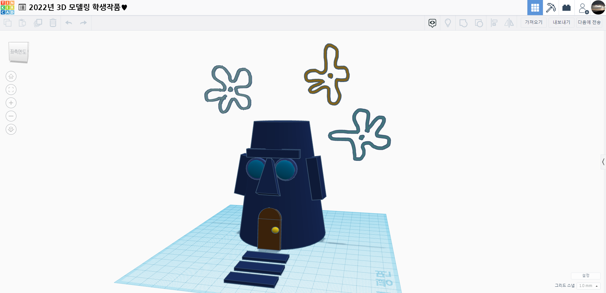
Task: Open the 설정 settings button
Action: (x=586, y=276)
